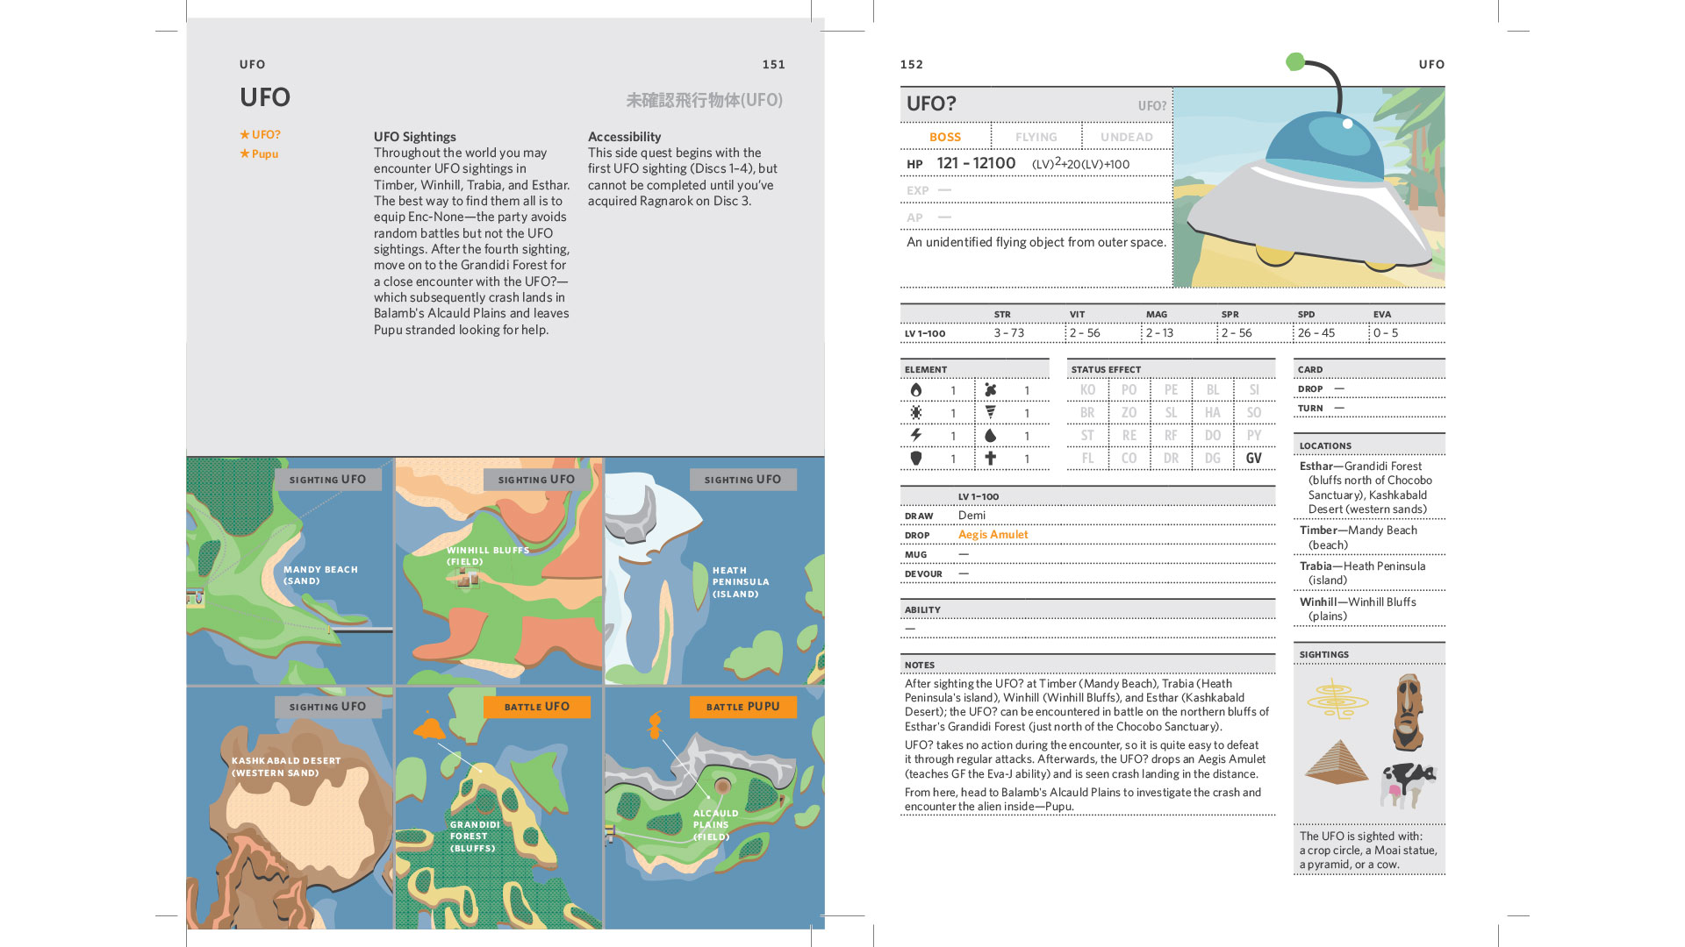
Task: Open the UFO? link in the sidebar list
Action: point(266,134)
